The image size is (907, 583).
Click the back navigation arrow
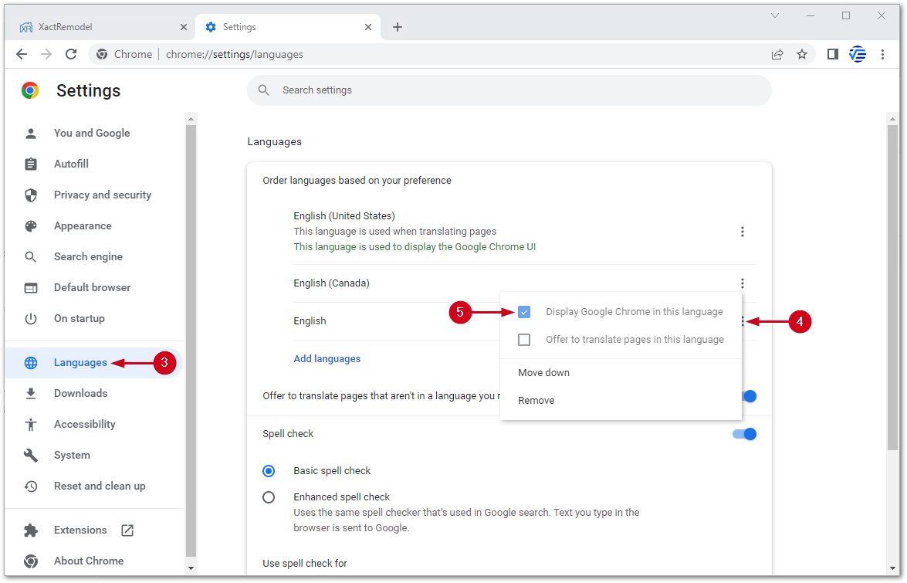(x=22, y=54)
